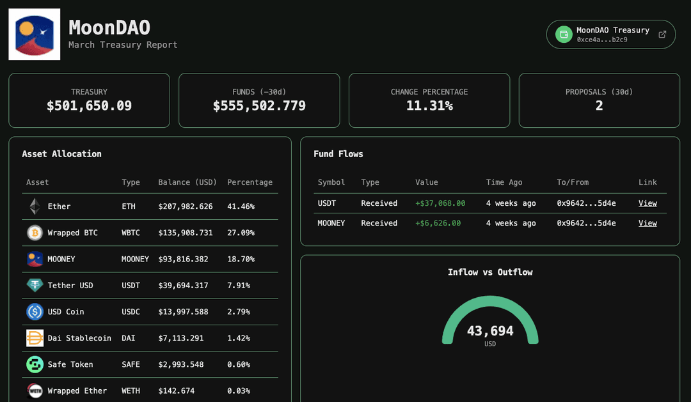Click the Tether USD token icon
The height and width of the screenshot is (402, 691).
[35, 285]
